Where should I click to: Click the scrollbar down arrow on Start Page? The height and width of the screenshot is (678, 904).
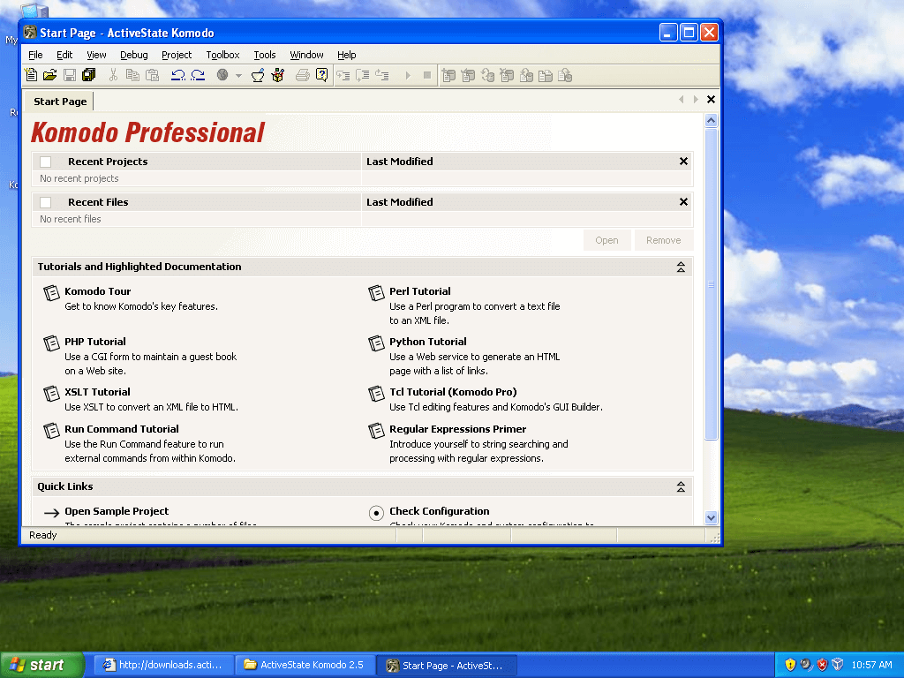[x=711, y=517]
